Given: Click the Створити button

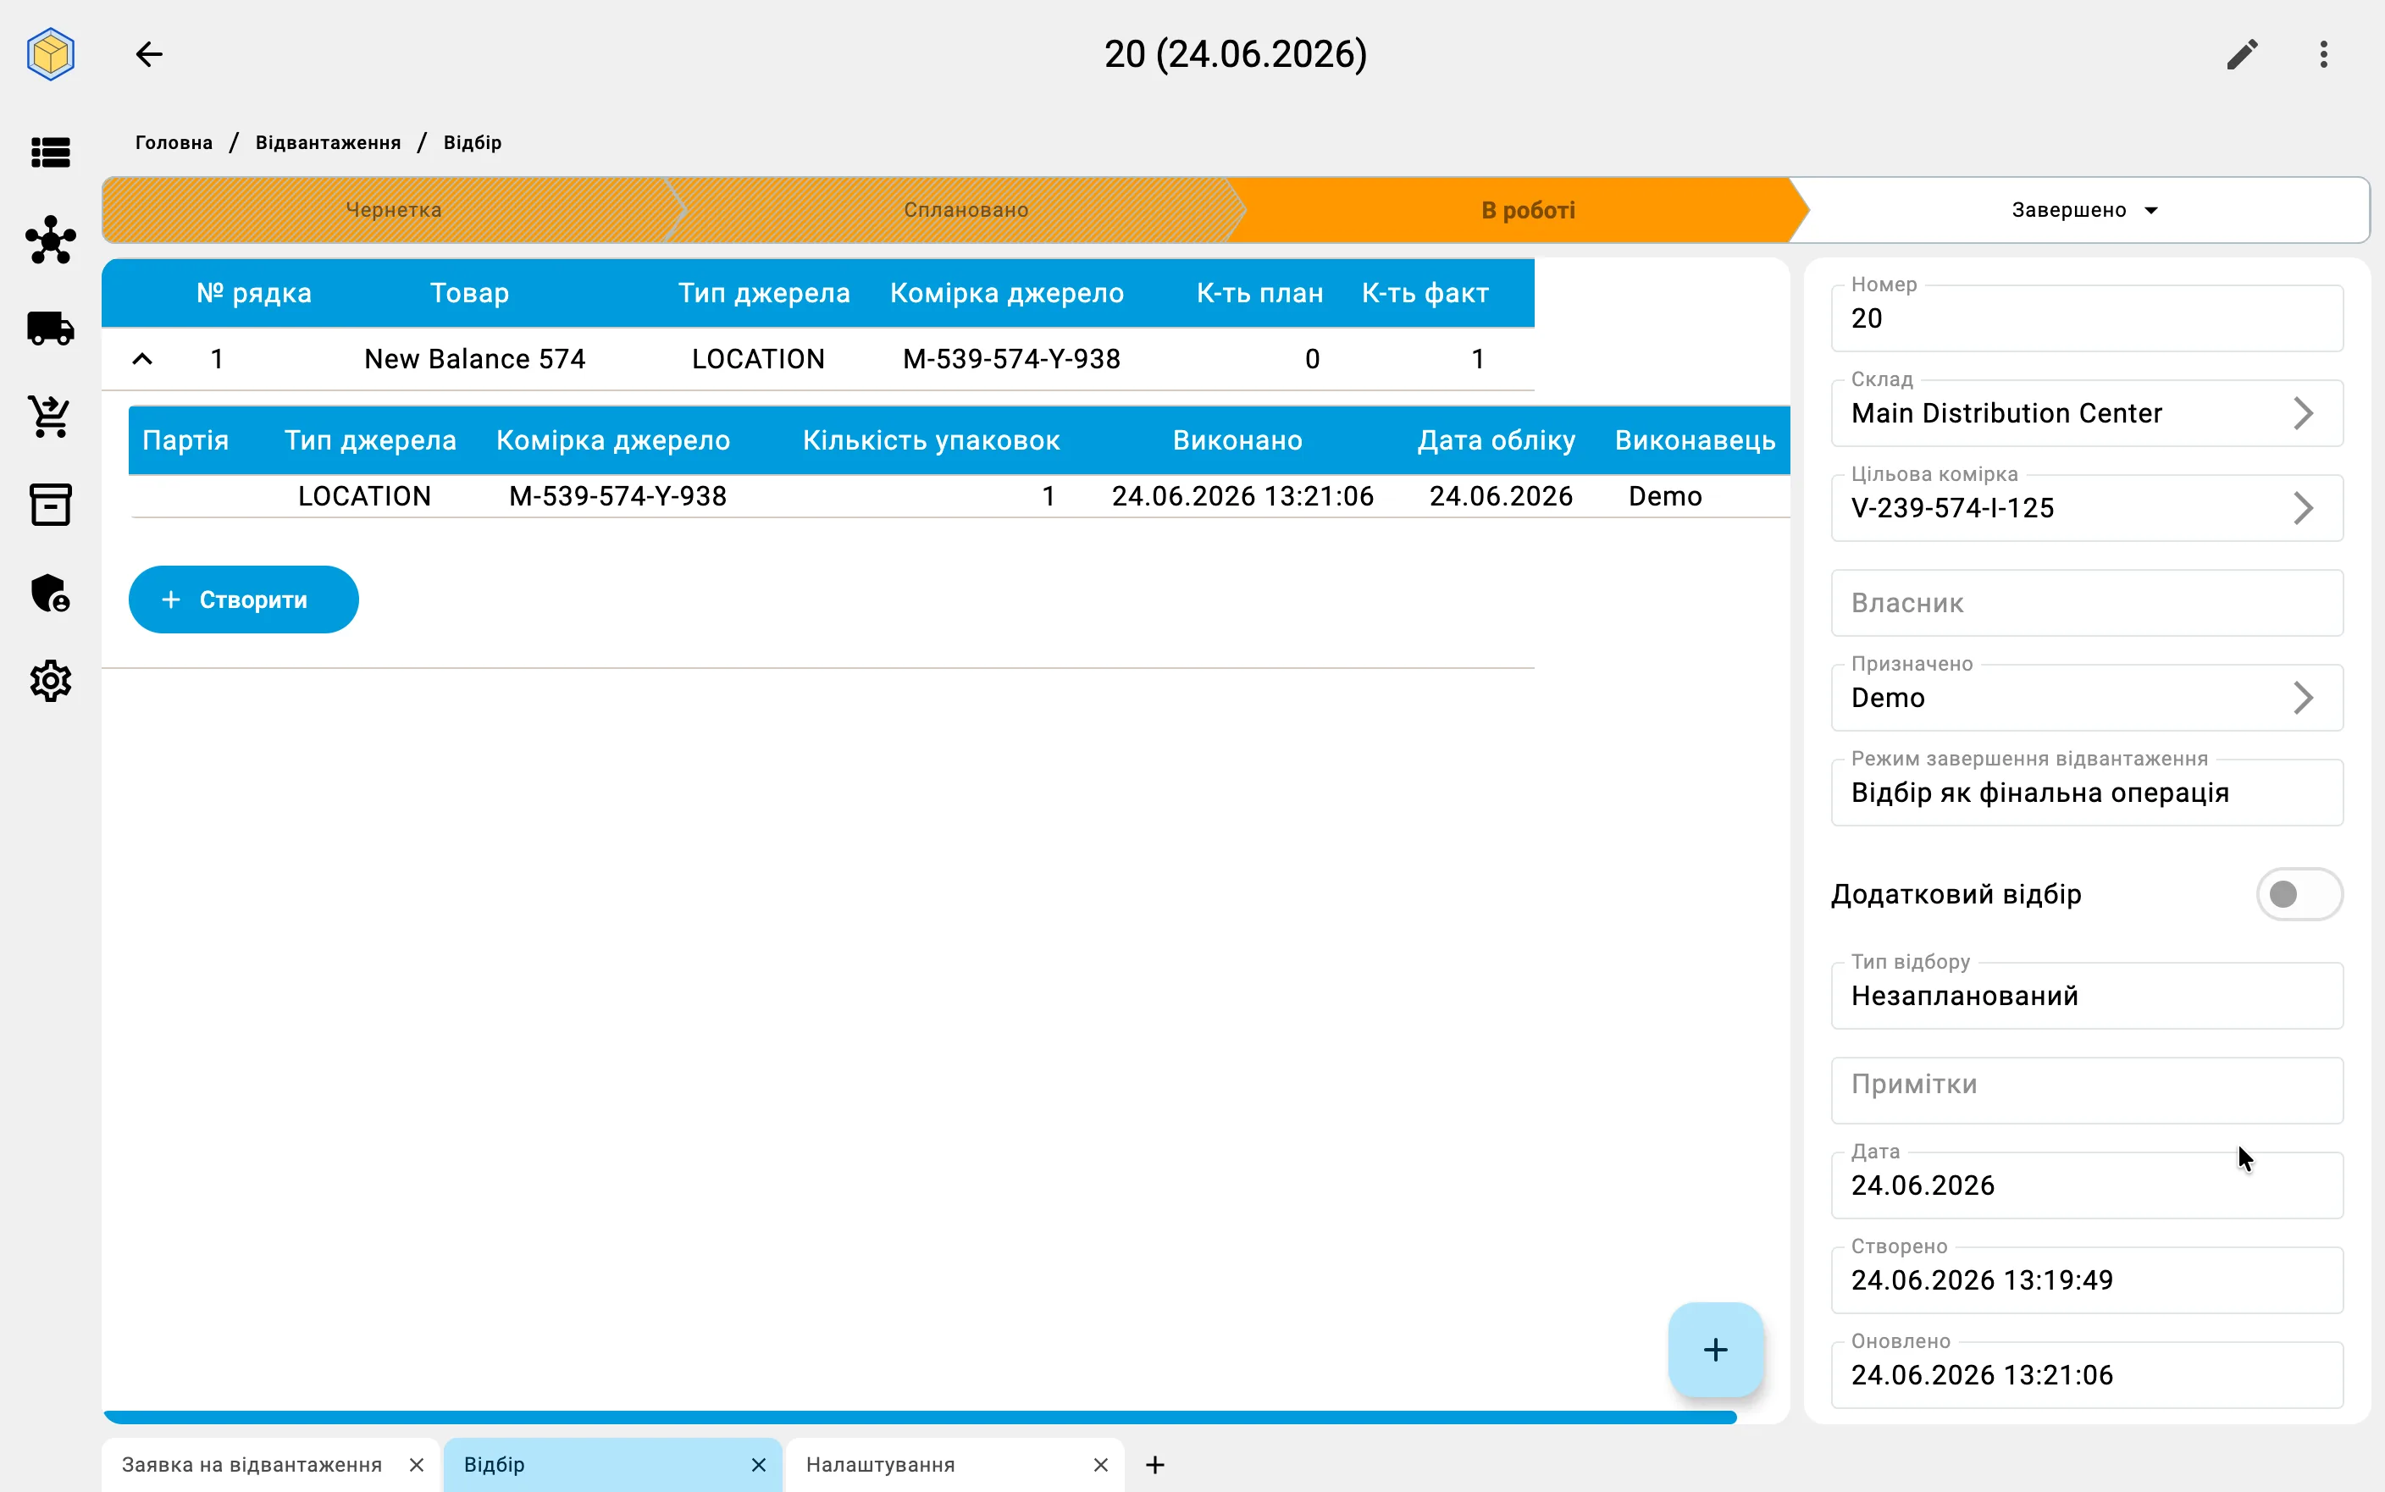Looking at the screenshot, I should (x=244, y=600).
